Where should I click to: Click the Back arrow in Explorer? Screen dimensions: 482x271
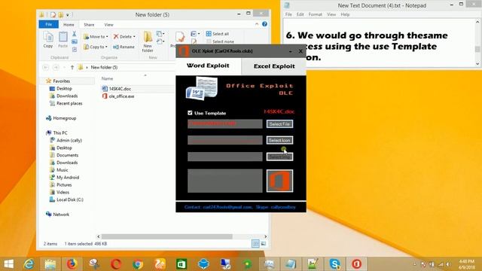pos(45,67)
